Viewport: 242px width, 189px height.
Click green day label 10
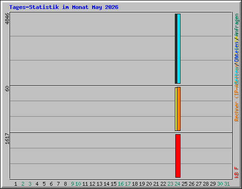(x=78, y=184)
